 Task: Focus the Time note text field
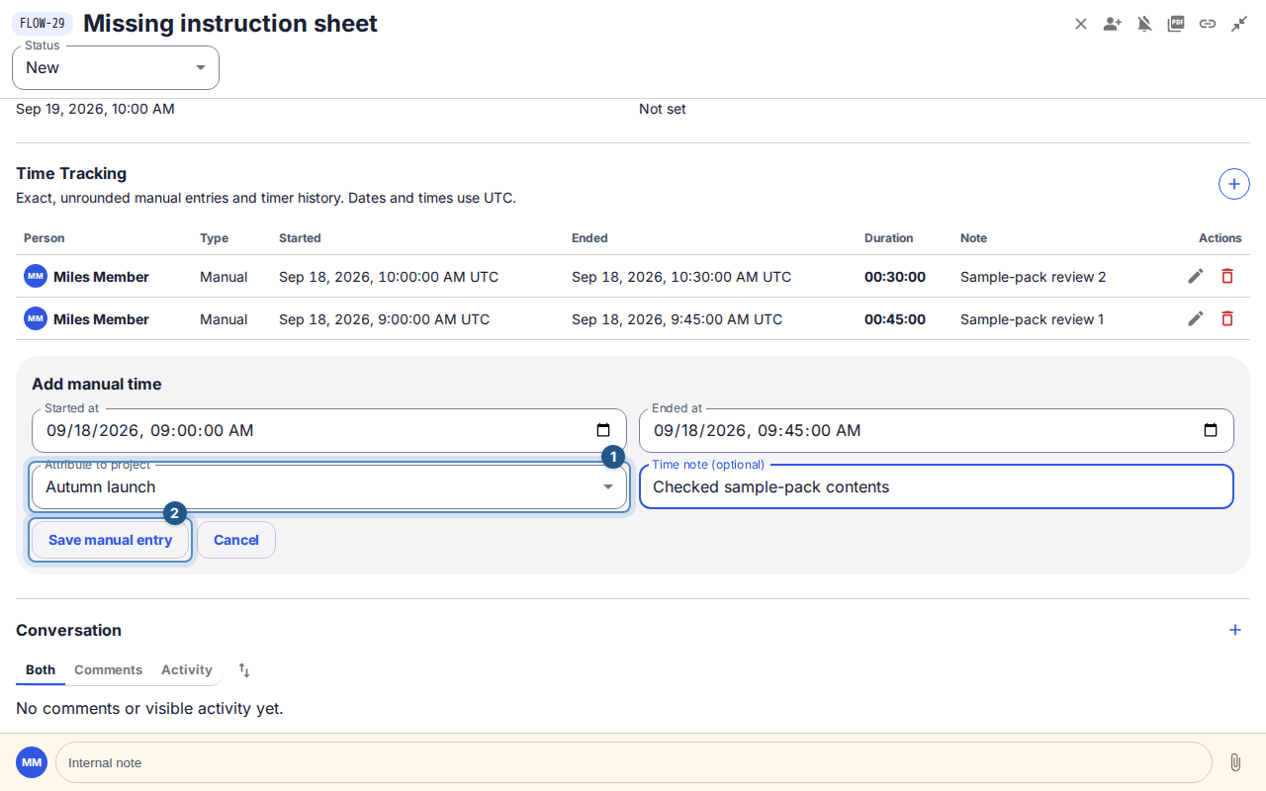tap(937, 486)
